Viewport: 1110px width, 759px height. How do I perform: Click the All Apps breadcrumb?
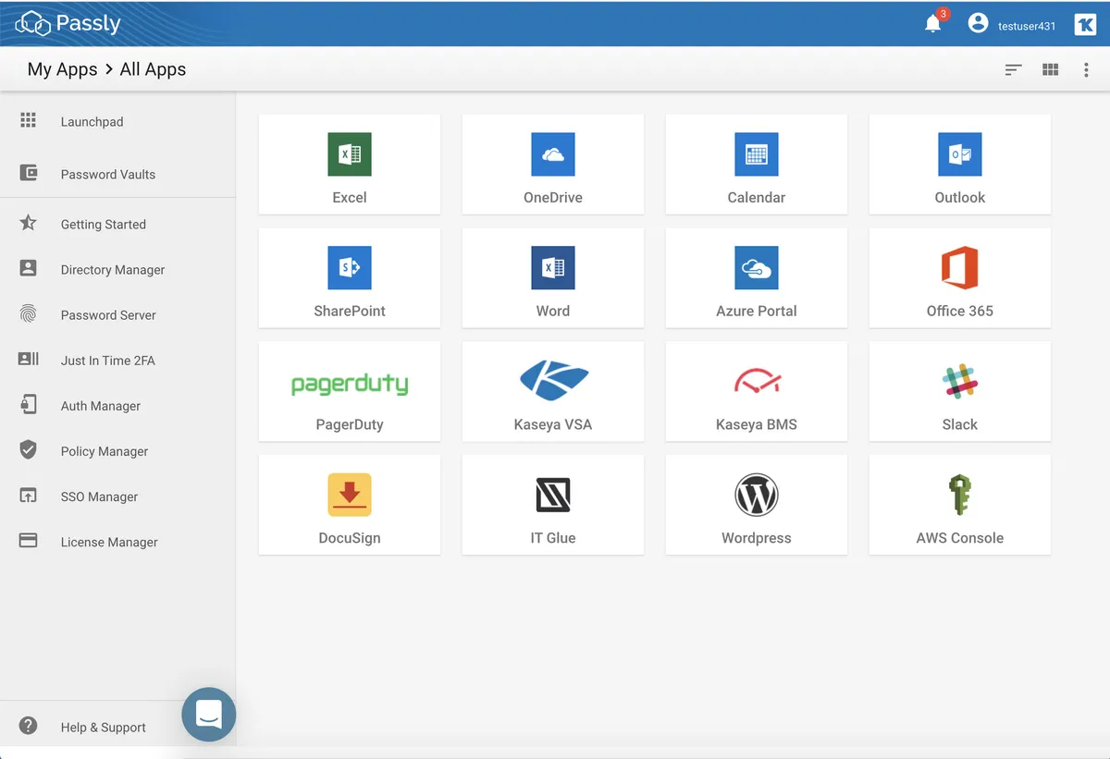(153, 69)
